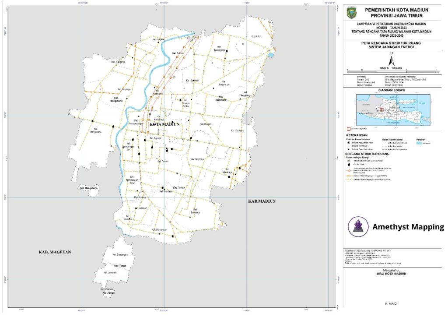Click the map scale bar under SKALA
Screen dimensions: 448x317
[x=392, y=71]
